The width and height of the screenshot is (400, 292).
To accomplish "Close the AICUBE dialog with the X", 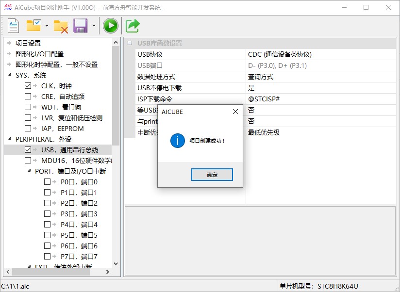I will (x=235, y=112).
